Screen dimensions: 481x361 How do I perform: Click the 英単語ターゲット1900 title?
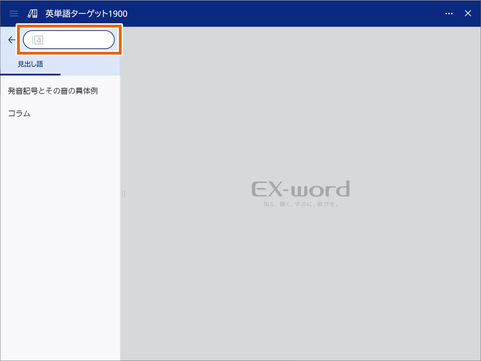pos(86,14)
